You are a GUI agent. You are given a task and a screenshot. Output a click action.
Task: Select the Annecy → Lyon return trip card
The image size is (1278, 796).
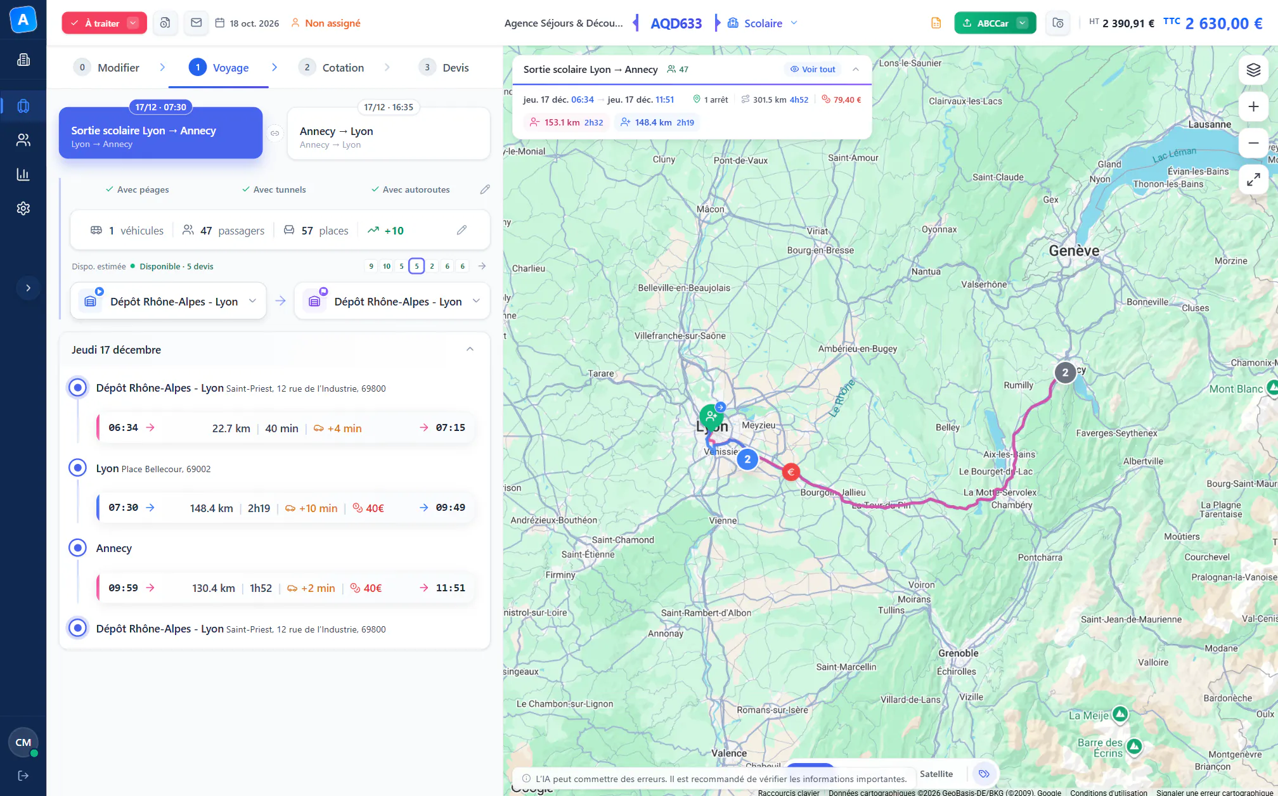[389, 133]
